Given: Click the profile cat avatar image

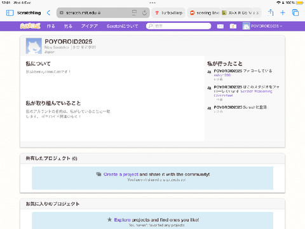Looking at the screenshot, I should (x=34, y=46).
